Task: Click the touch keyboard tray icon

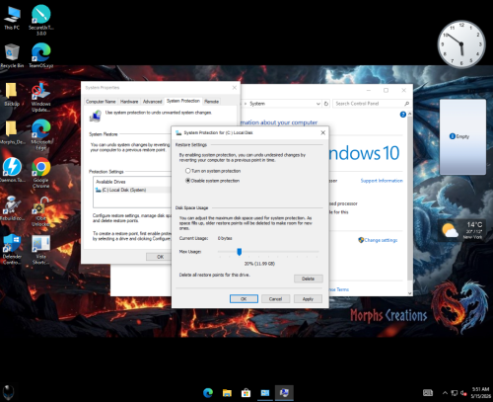Action: coord(428,392)
